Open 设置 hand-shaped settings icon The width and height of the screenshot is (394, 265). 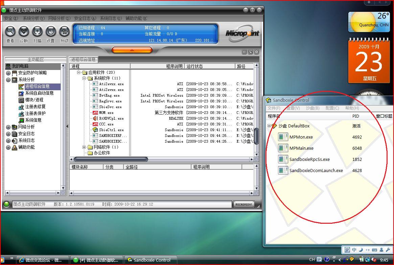click(x=51, y=32)
